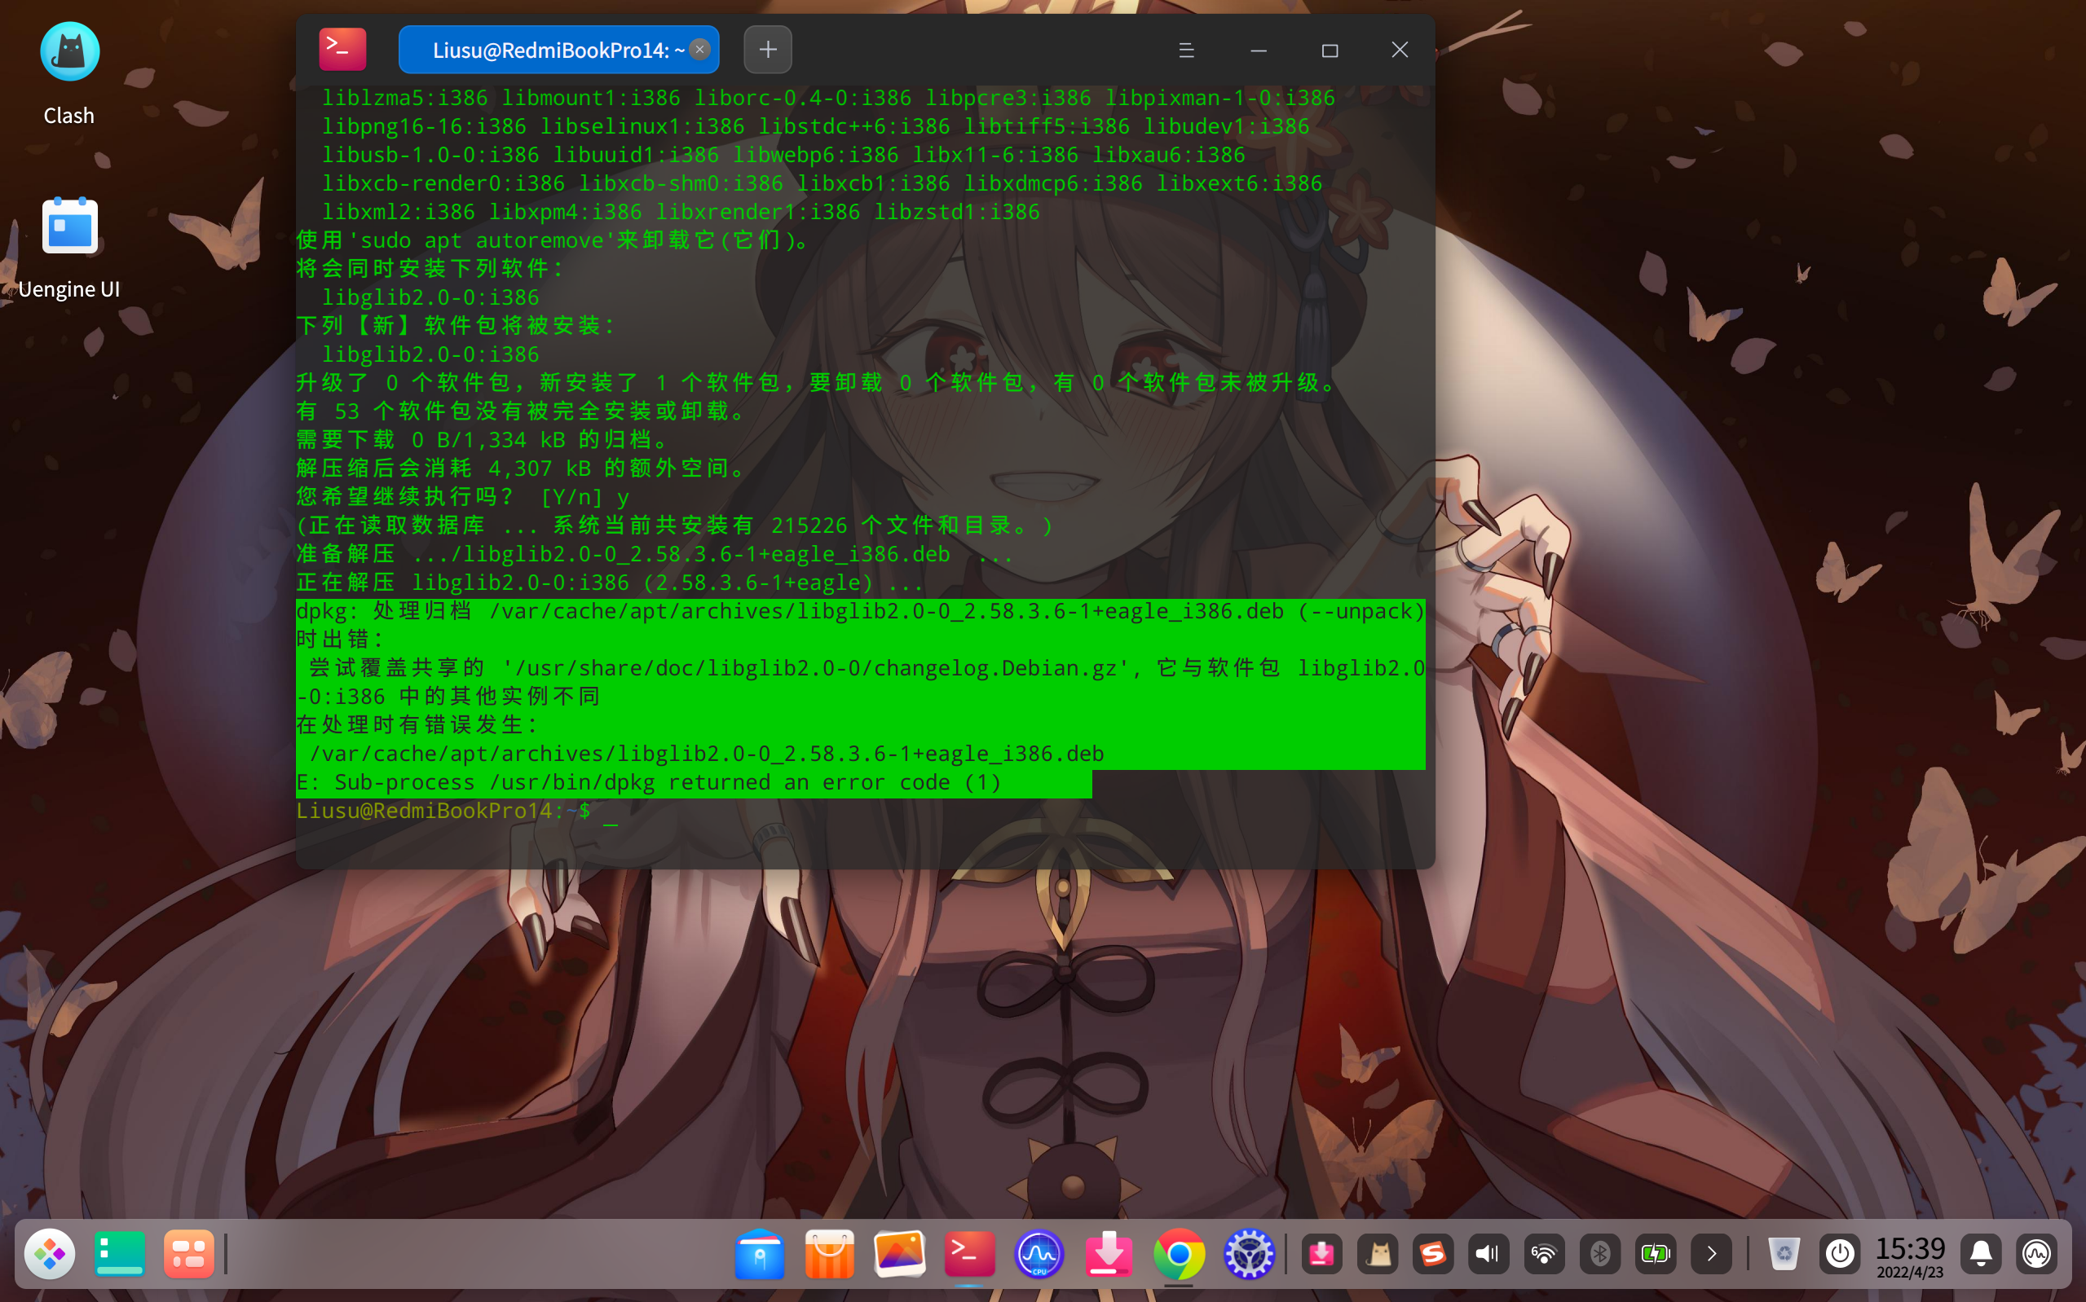Launch Google Chrome from the dock
2086x1302 pixels.
point(1179,1254)
